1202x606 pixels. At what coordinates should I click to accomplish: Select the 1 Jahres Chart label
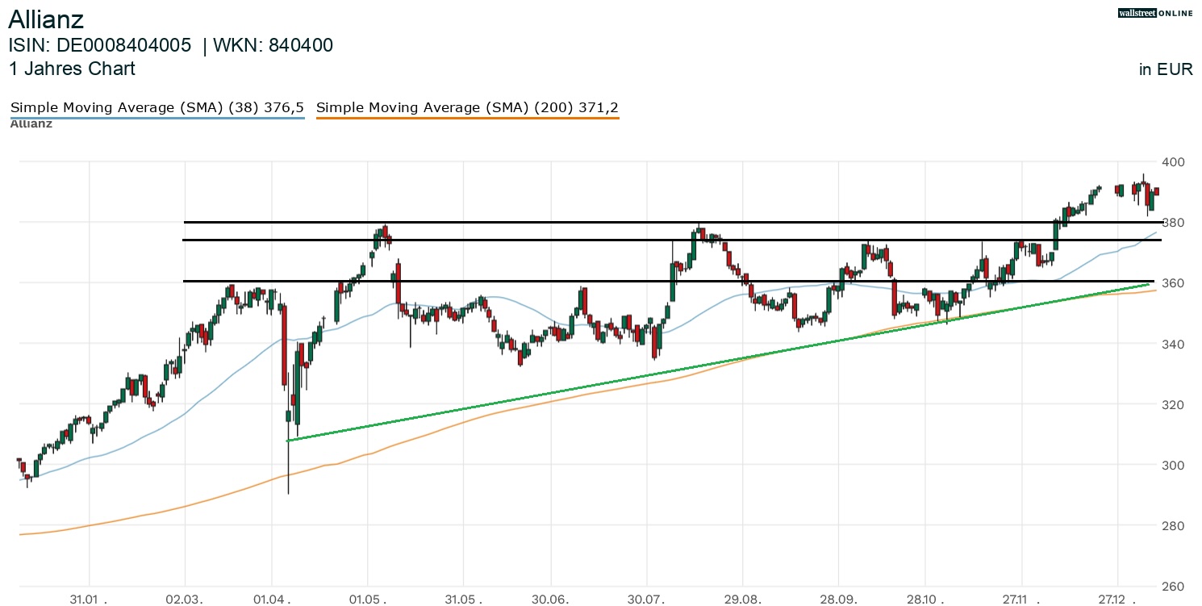[x=72, y=69]
